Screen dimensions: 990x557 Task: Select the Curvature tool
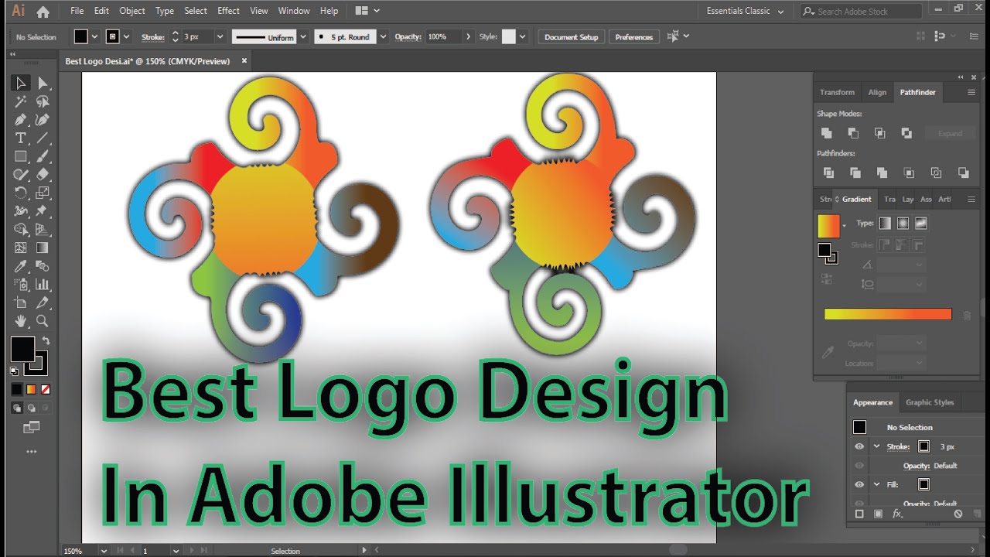tap(43, 120)
